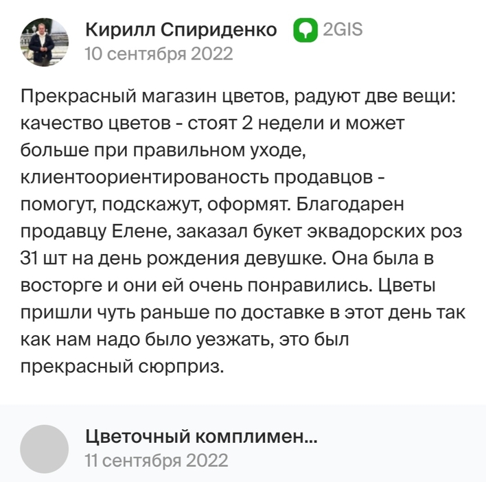The height and width of the screenshot is (482, 486).
Task: Select the review date 10 сентября 2022
Action: point(159,54)
